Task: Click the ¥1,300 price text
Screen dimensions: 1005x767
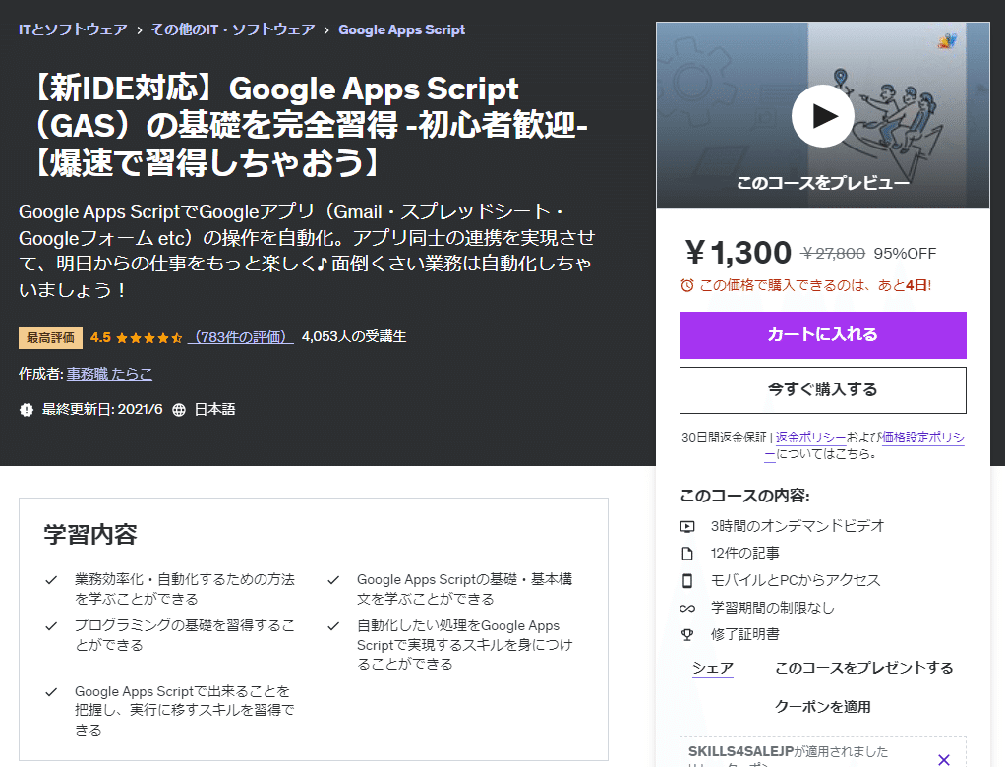Action: (738, 253)
